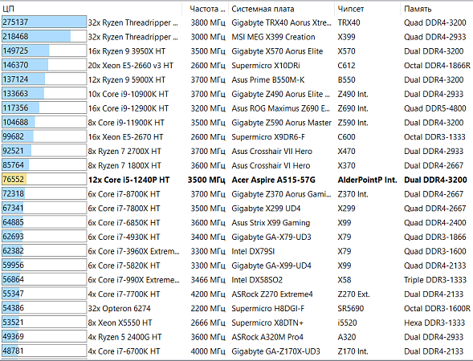Select Acer Aspire A515-57G motherboard cell

pos(273,180)
